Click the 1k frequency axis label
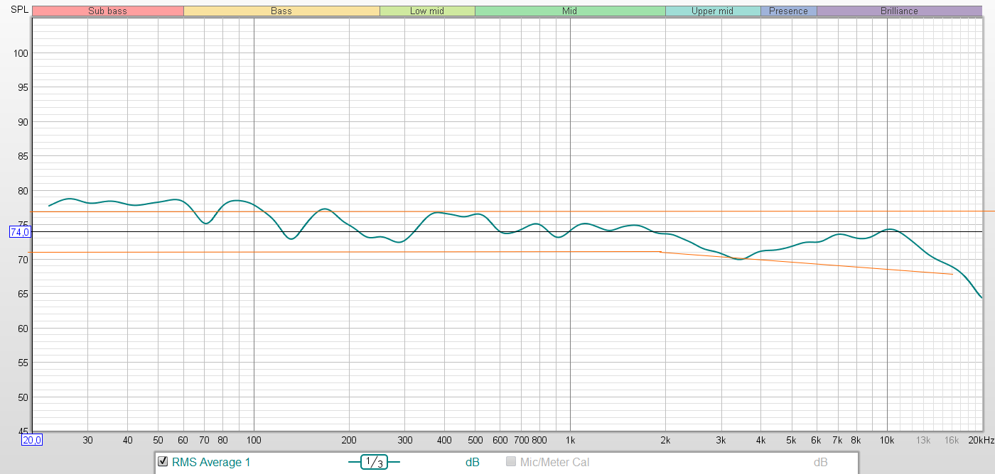 [x=570, y=440]
